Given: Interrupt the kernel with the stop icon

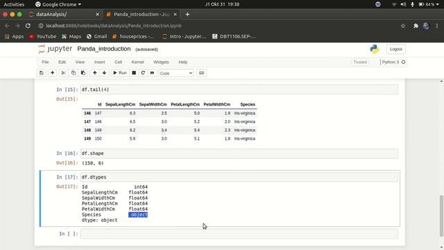Looking at the screenshot, I should [134, 73].
